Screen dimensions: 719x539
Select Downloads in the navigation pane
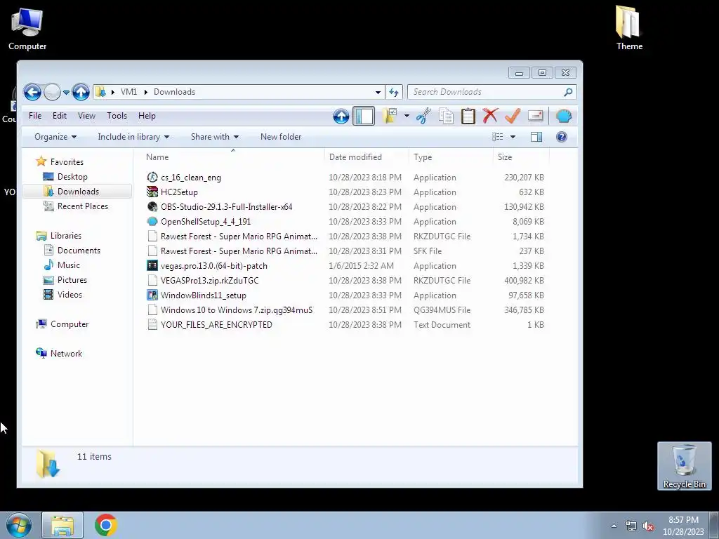click(x=77, y=192)
